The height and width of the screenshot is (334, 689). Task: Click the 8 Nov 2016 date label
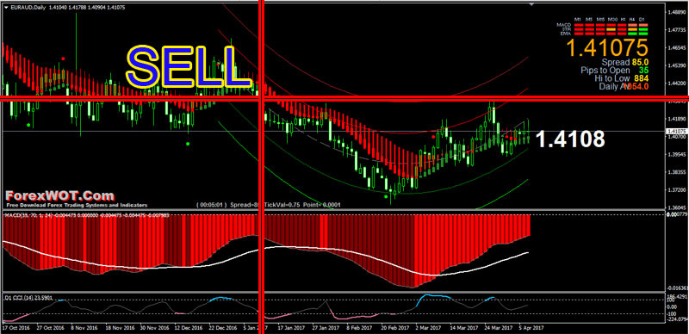click(x=84, y=328)
